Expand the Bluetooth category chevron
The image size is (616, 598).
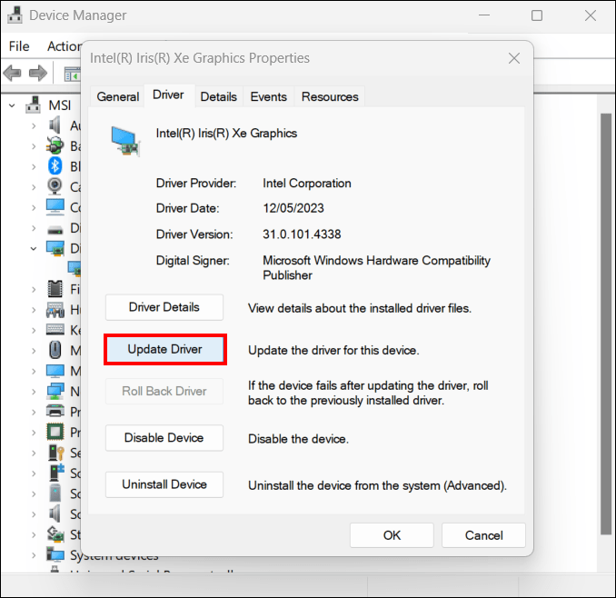pos(34,166)
